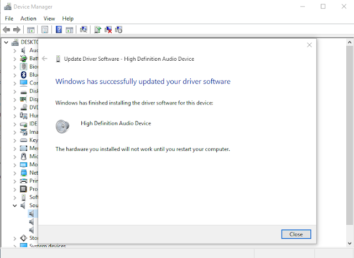
Task: Select the Mice category icon in the tree
Action: click(23, 156)
